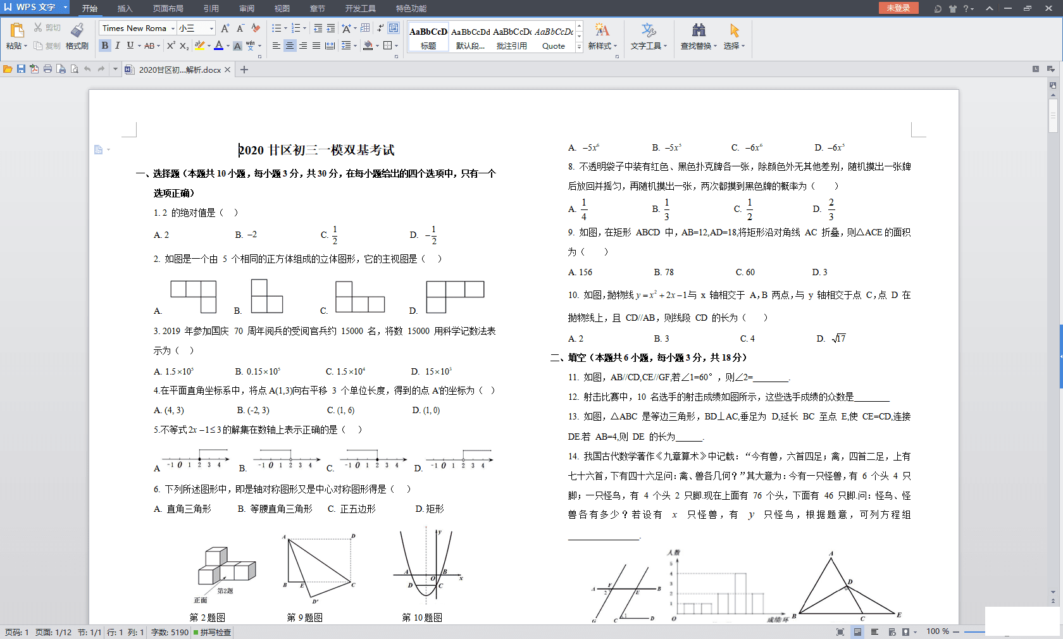Screen dimensions: 1063x639
Task: Open the font size dropdown
Action: (x=211, y=28)
